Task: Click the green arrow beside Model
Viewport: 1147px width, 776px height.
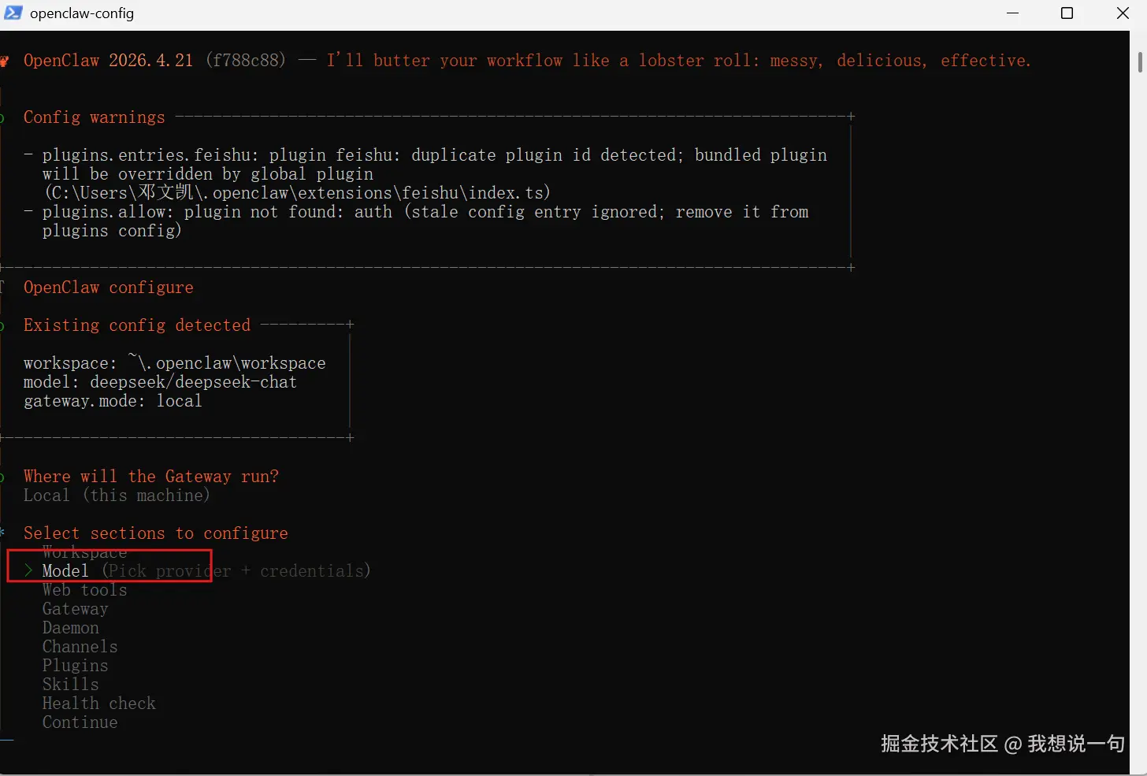Action: (28, 570)
